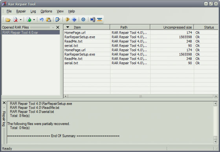Open the dropdown arrow beside the green repair icon
This screenshot has width=220, height=152.
tap(34, 20)
